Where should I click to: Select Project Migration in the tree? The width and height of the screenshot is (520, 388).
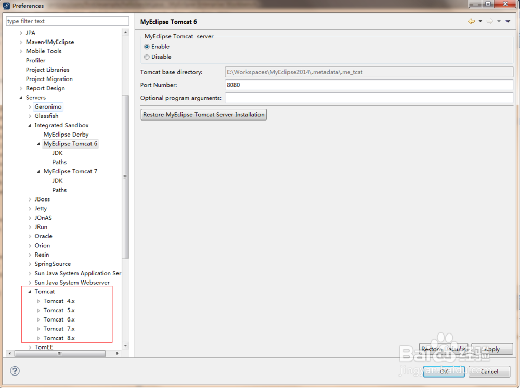click(x=49, y=79)
